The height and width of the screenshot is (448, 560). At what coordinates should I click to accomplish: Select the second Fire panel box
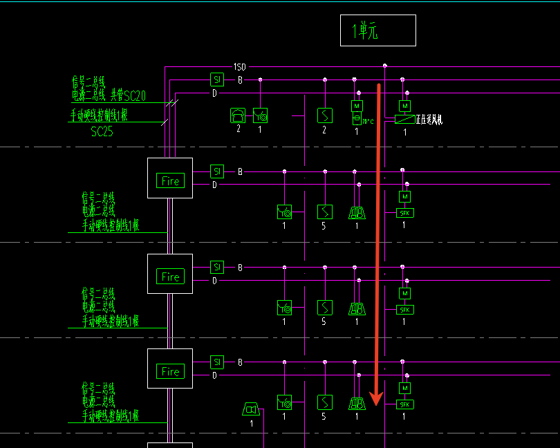[170, 274]
